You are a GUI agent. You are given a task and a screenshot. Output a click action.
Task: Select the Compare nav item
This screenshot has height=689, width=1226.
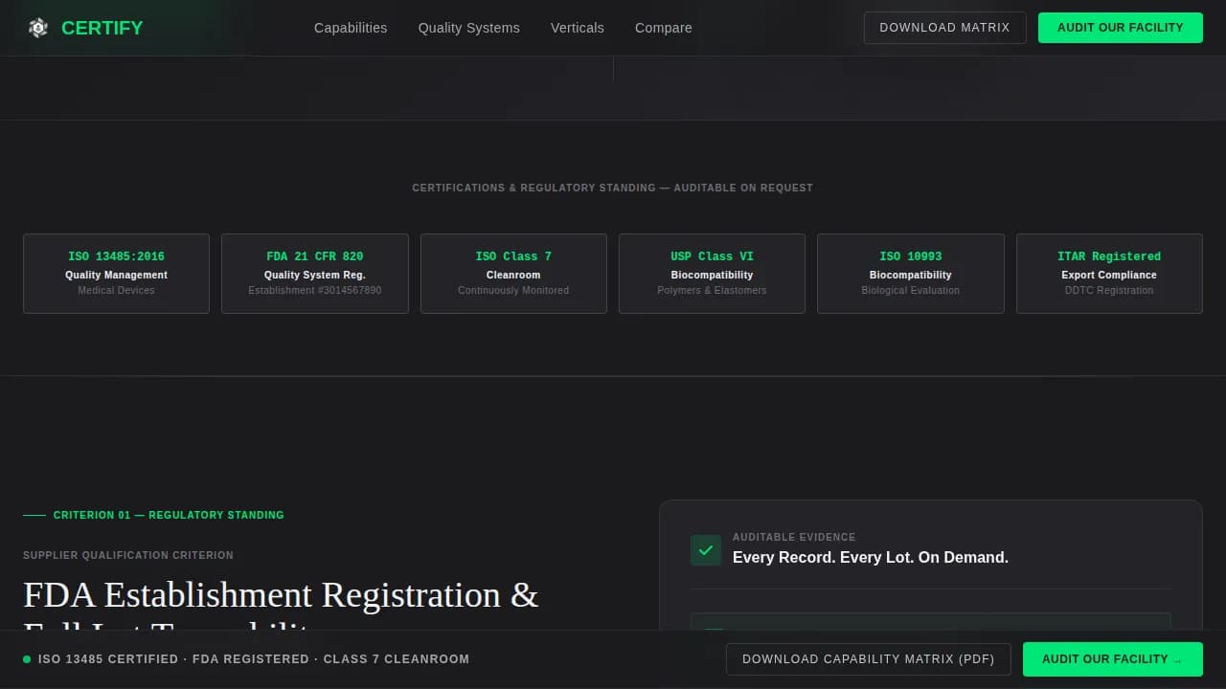click(x=663, y=28)
